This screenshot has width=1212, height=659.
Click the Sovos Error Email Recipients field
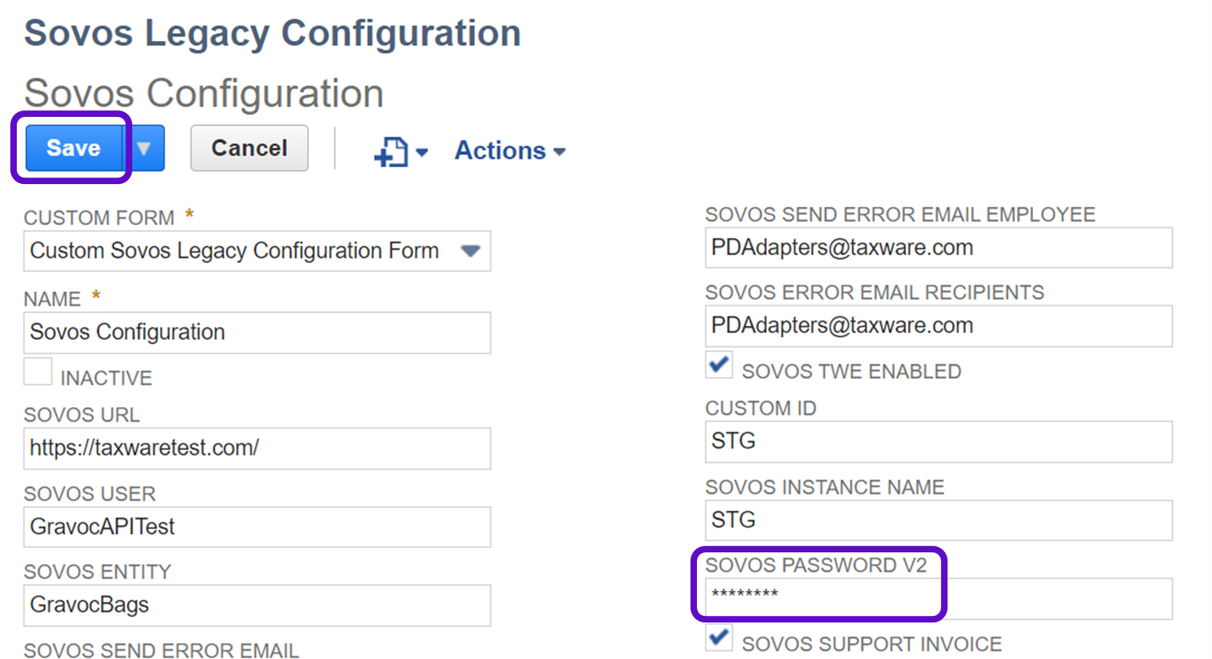pyautogui.click(x=938, y=327)
